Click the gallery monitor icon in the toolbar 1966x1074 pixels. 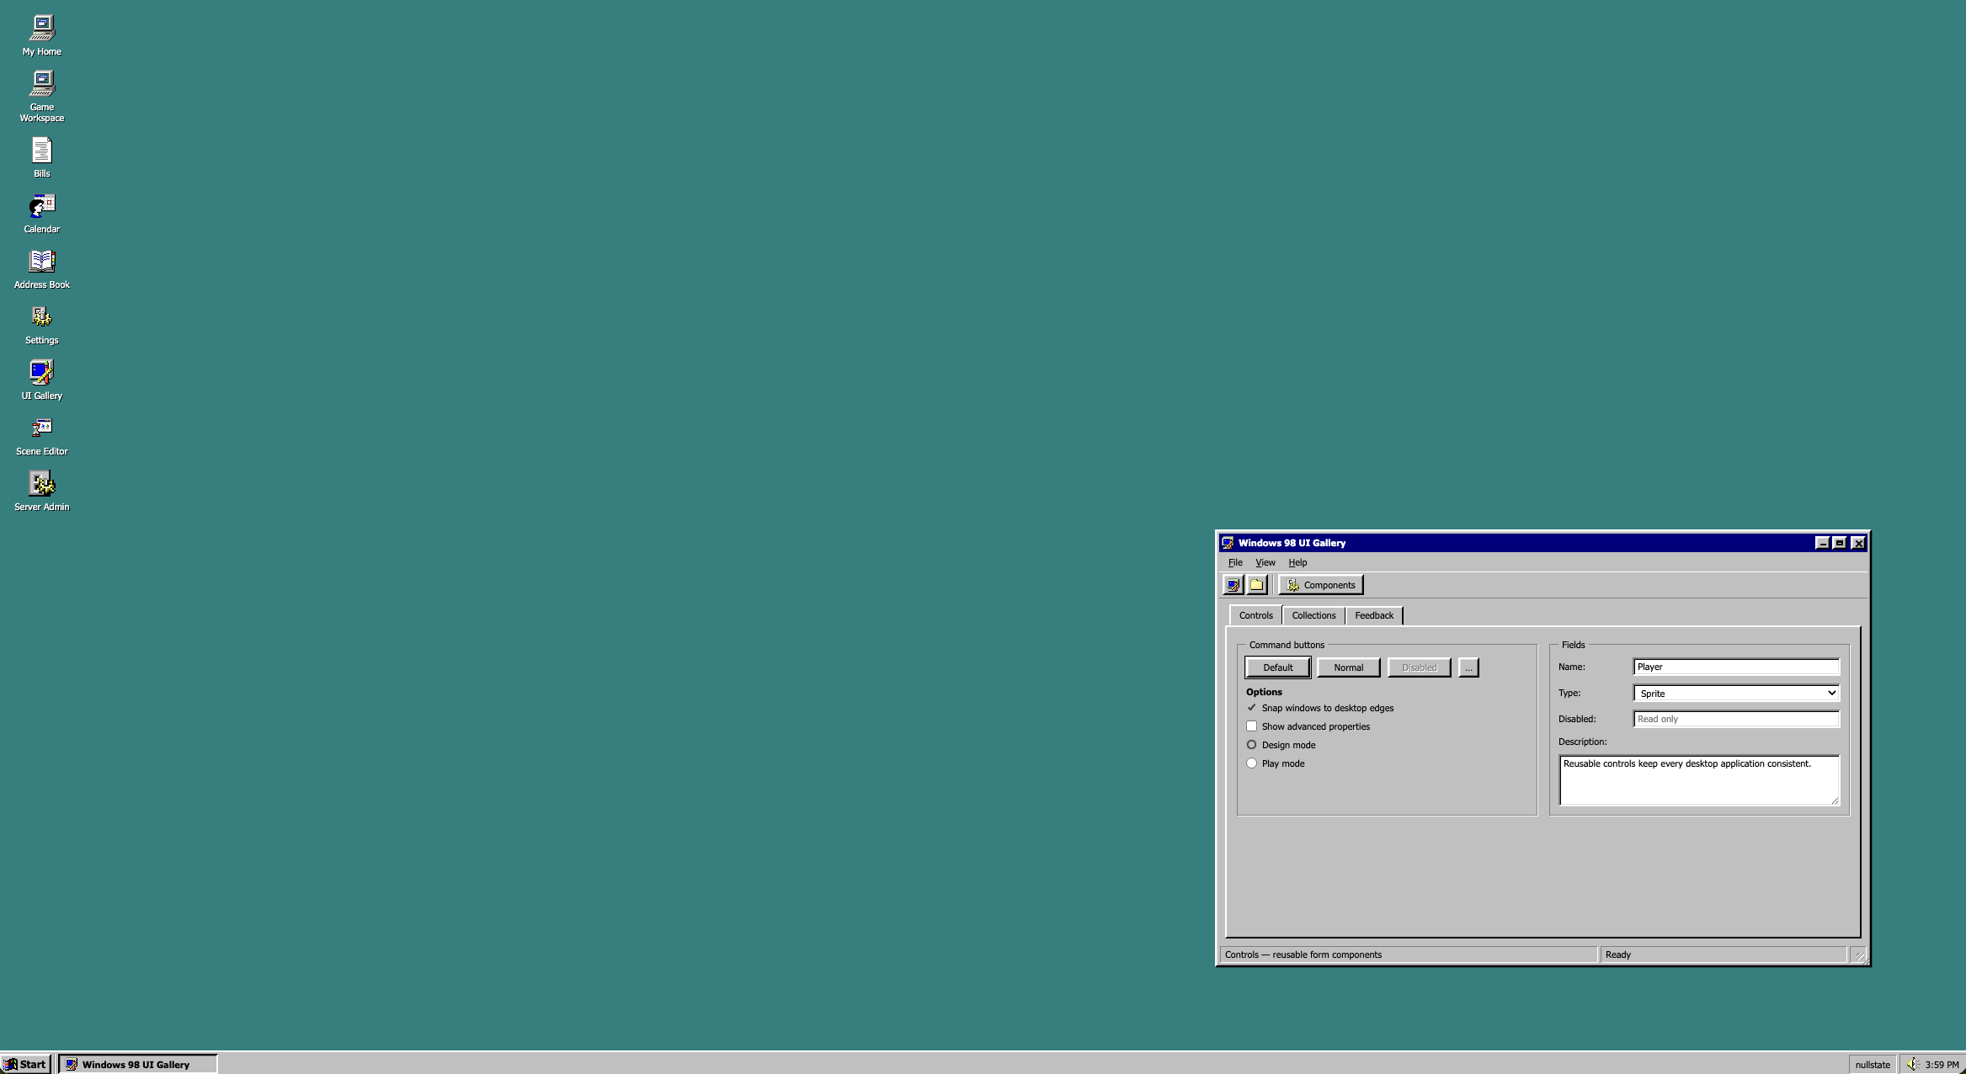pos(1233,585)
